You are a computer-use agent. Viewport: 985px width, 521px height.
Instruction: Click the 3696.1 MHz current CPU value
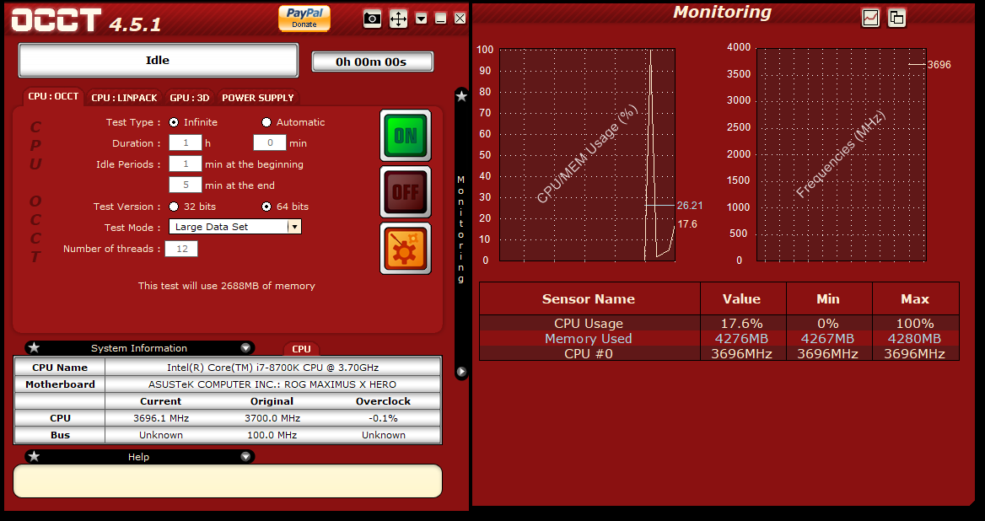[x=161, y=418]
